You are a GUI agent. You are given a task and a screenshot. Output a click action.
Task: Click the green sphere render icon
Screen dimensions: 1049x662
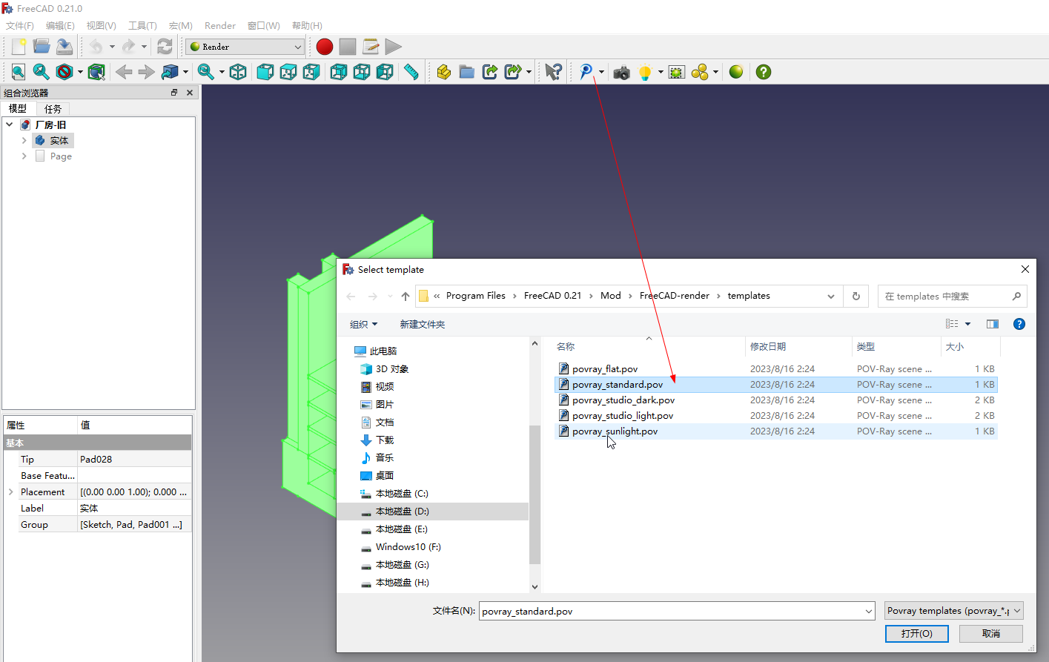pos(736,72)
